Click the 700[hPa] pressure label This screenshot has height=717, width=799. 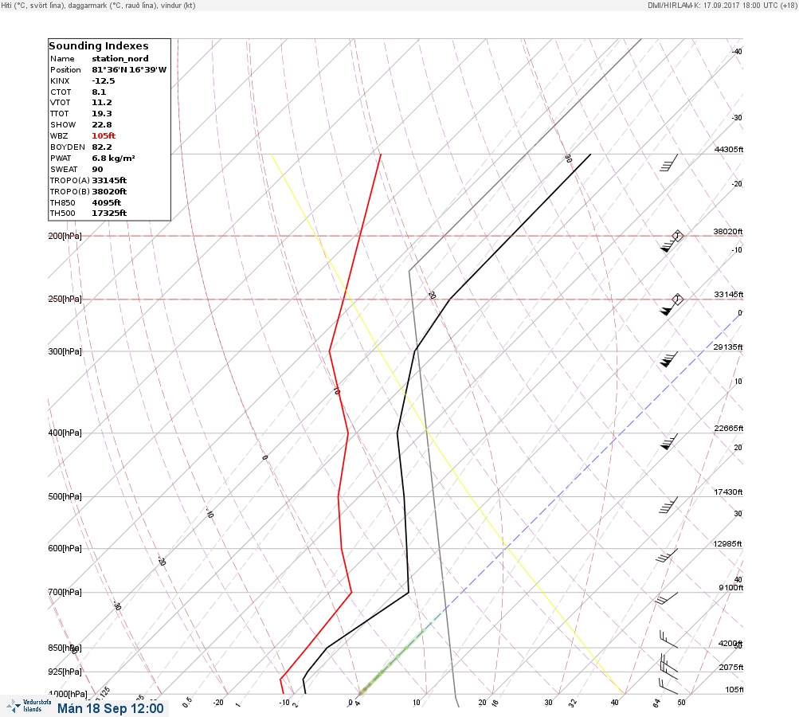[x=65, y=592]
